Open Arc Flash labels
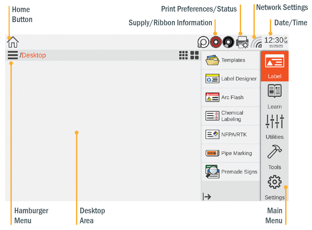Screen dimensions: 312x230 coord(230,97)
